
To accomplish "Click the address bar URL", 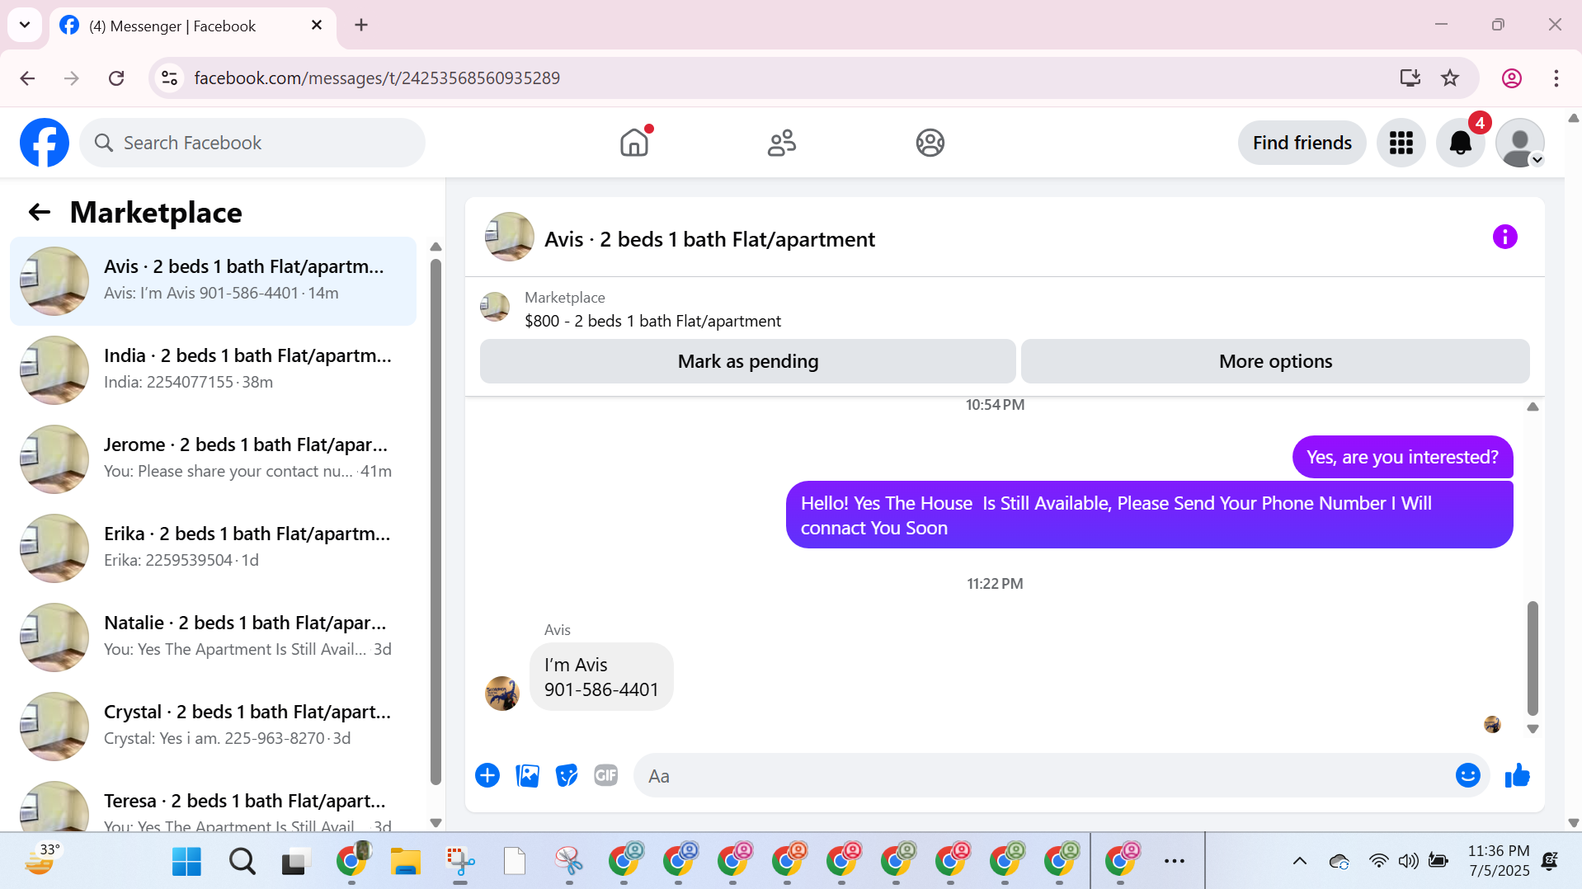I will coord(377,78).
